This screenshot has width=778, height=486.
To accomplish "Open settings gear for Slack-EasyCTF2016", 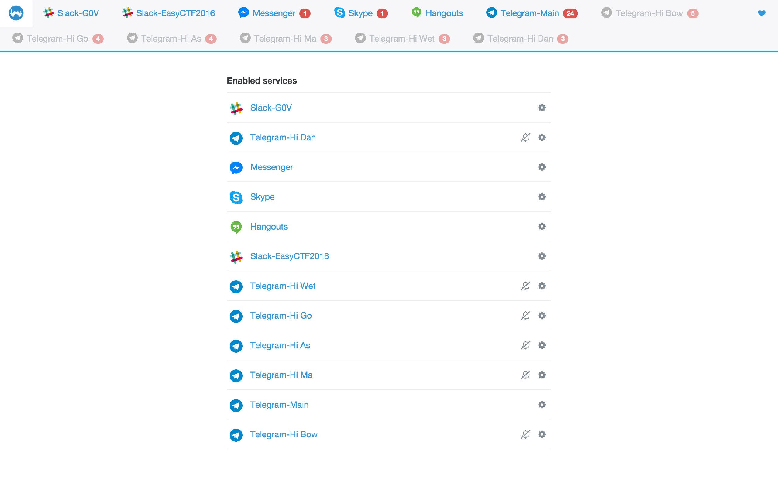I will pos(542,256).
